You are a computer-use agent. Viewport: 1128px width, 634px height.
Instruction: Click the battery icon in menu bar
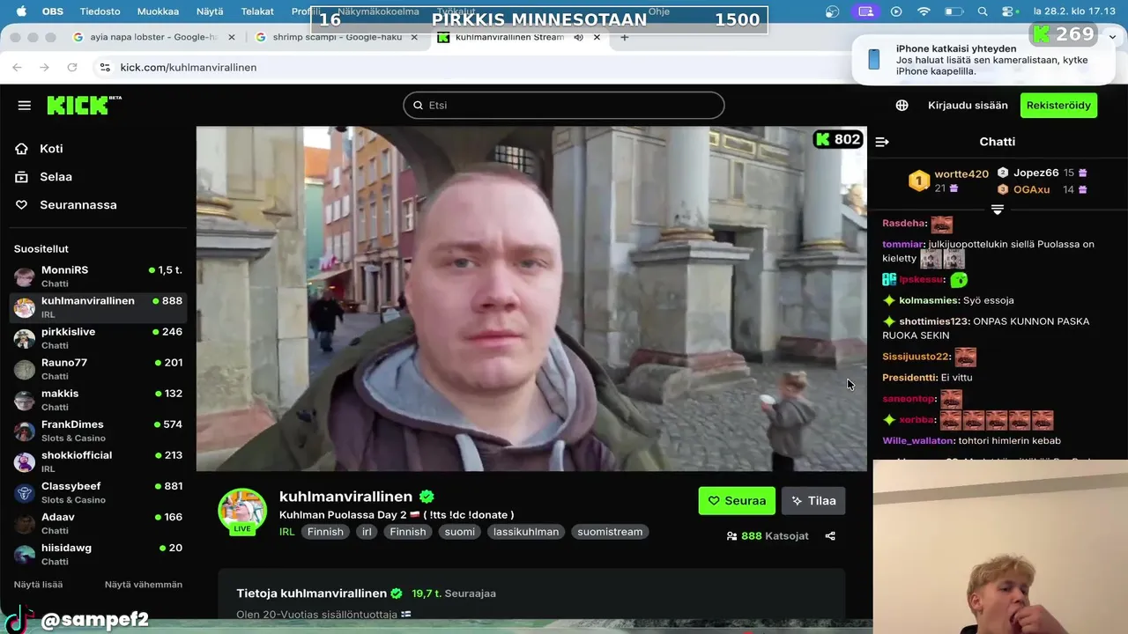pyautogui.click(x=954, y=11)
